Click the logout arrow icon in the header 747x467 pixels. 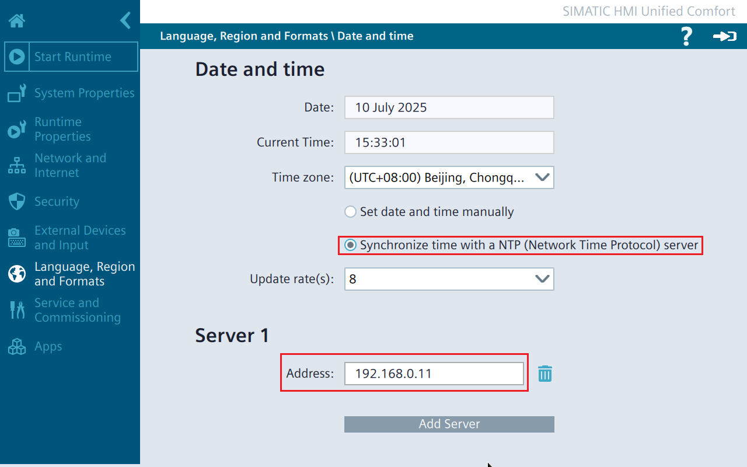(724, 36)
